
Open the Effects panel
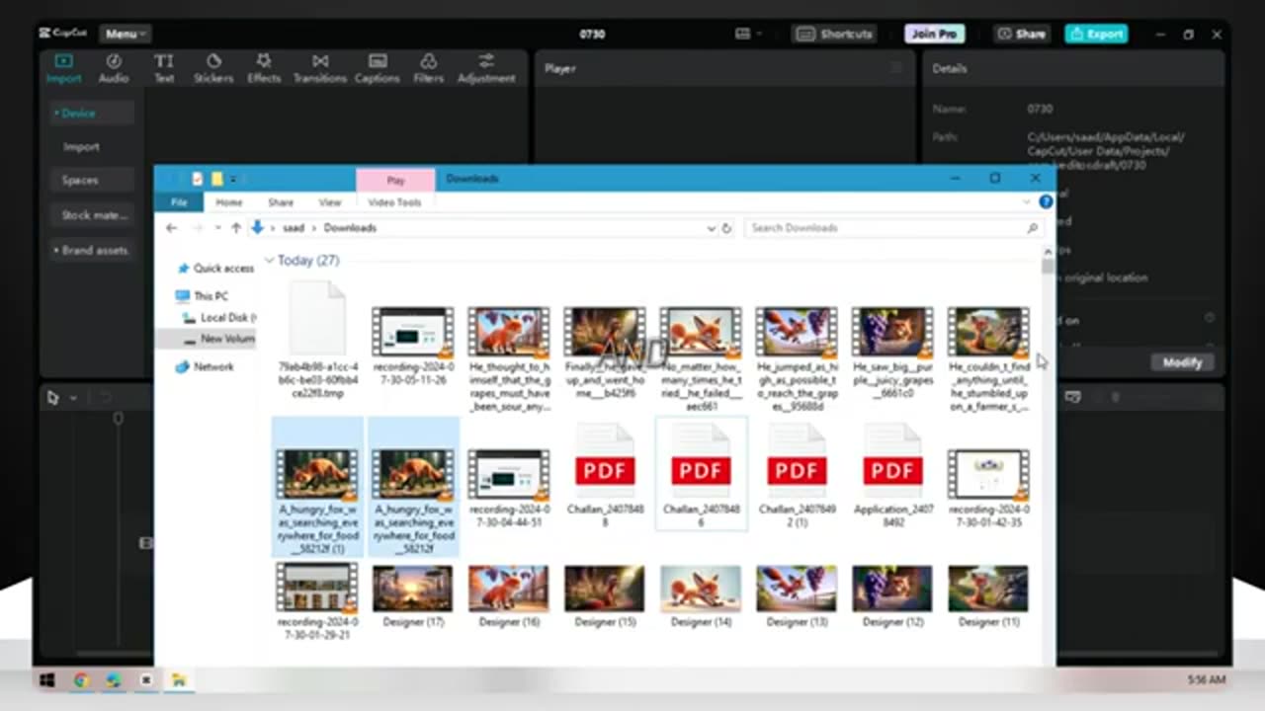click(x=264, y=68)
